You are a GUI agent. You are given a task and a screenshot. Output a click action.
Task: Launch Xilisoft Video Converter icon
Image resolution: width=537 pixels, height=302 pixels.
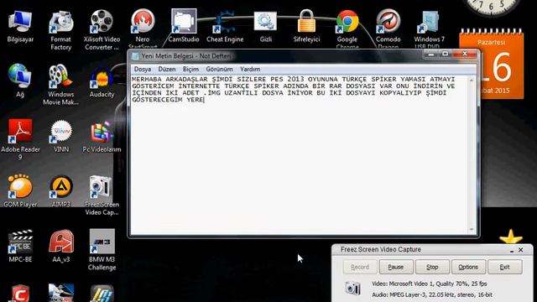[x=102, y=22]
